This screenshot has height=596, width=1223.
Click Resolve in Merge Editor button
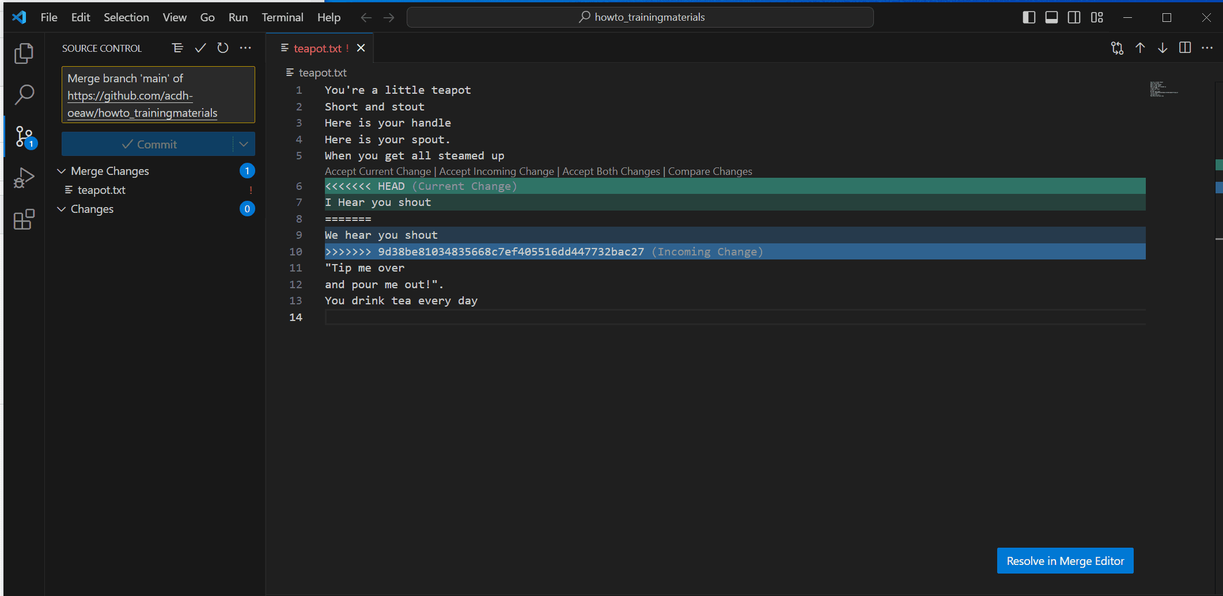(x=1065, y=561)
